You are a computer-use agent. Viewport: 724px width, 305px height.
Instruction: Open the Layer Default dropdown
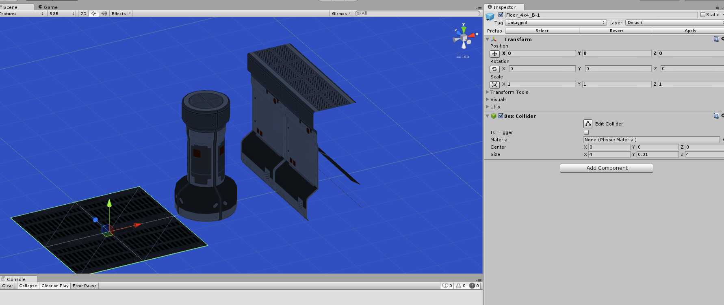pos(674,23)
